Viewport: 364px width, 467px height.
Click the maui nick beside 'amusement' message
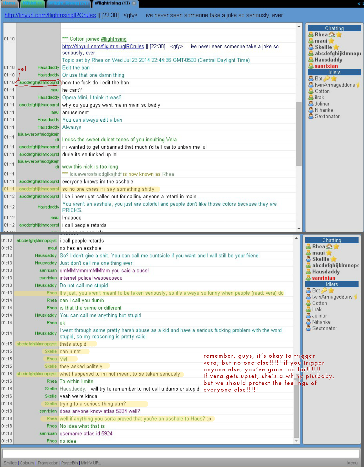[55, 112]
